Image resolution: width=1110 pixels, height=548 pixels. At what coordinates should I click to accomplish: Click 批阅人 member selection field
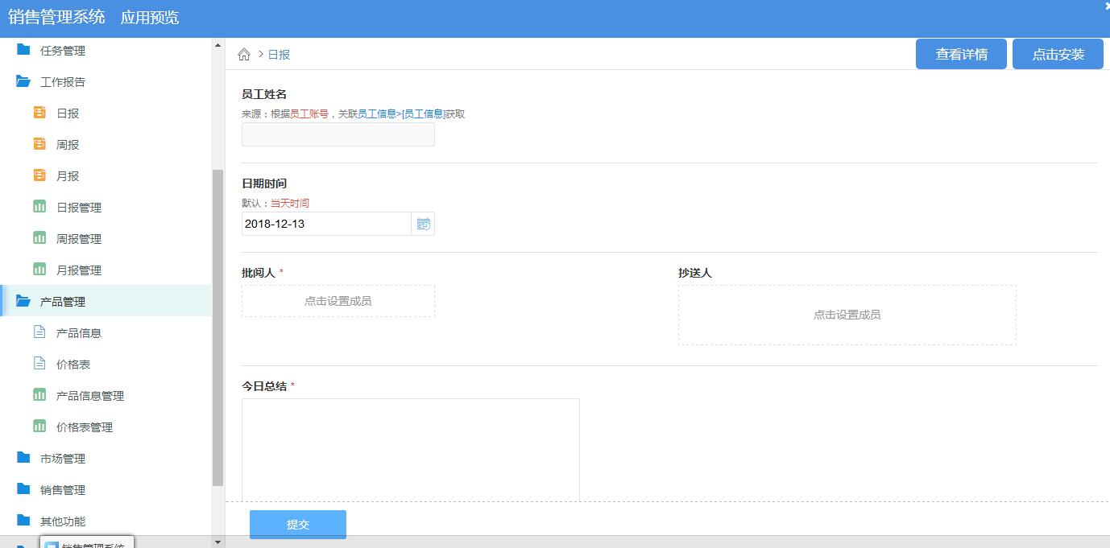[338, 301]
